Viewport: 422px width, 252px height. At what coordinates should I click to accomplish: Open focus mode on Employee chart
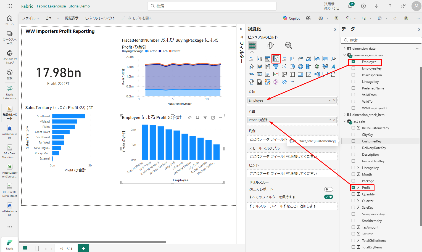click(213, 118)
